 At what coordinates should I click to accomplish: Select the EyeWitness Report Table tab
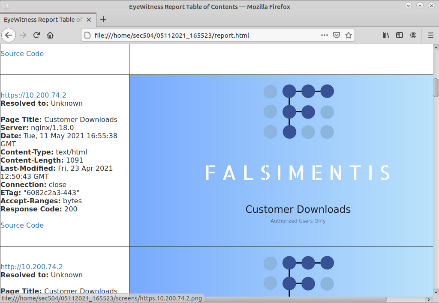point(48,20)
